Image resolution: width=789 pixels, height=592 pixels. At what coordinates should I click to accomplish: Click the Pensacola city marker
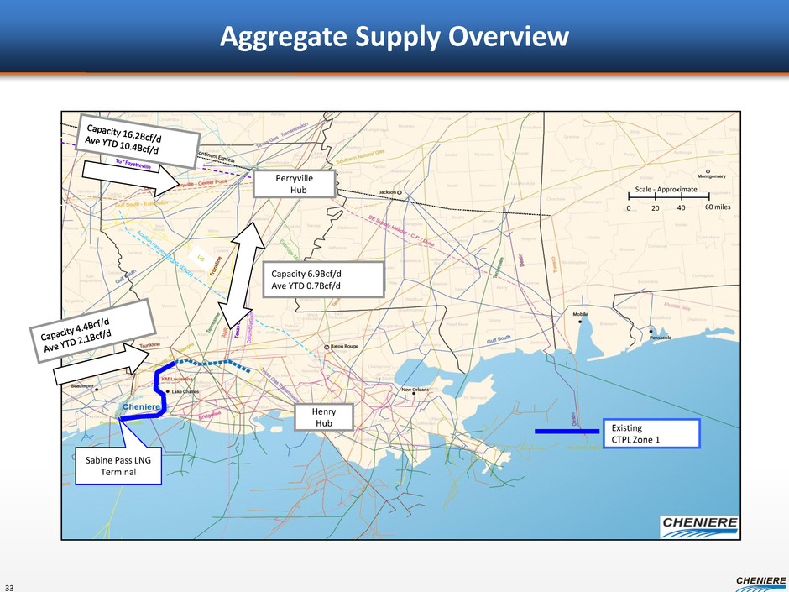click(650, 335)
